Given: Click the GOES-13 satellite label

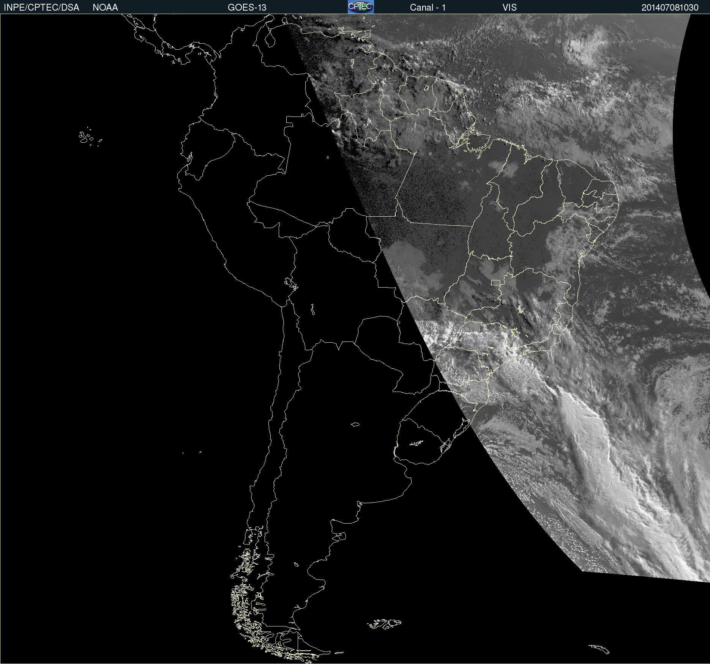Looking at the screenshot, I should coord(247,8).
